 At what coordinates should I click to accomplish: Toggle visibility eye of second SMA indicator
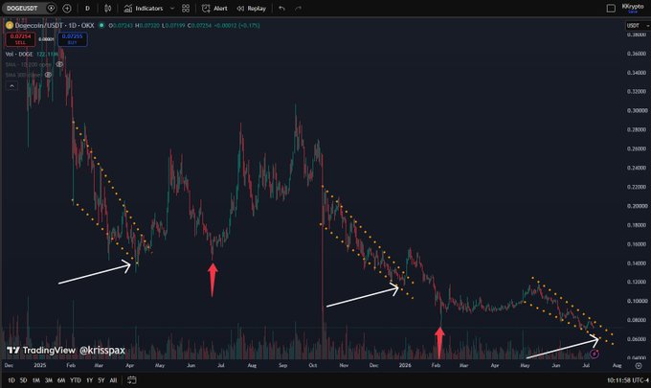[48, 75]
